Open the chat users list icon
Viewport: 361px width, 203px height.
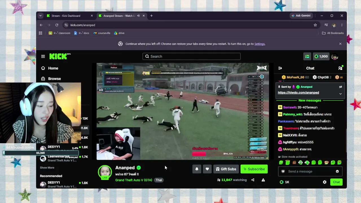(340, 68)
